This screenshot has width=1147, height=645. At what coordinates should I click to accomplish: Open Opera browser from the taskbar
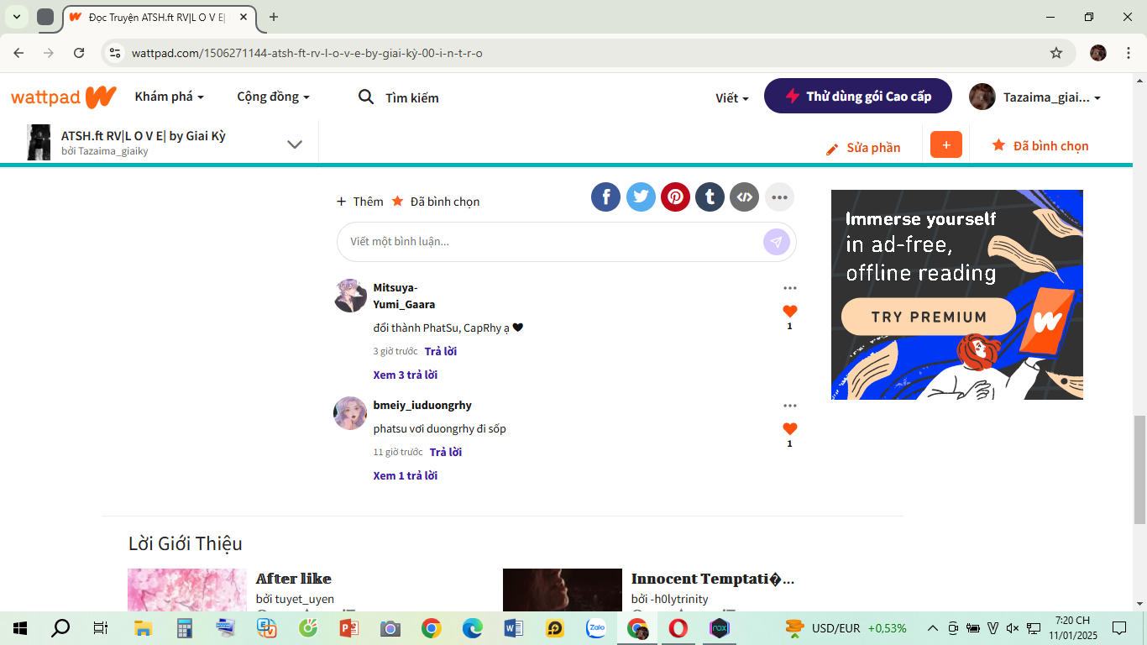pyautogui.click(x=678, y=628)
